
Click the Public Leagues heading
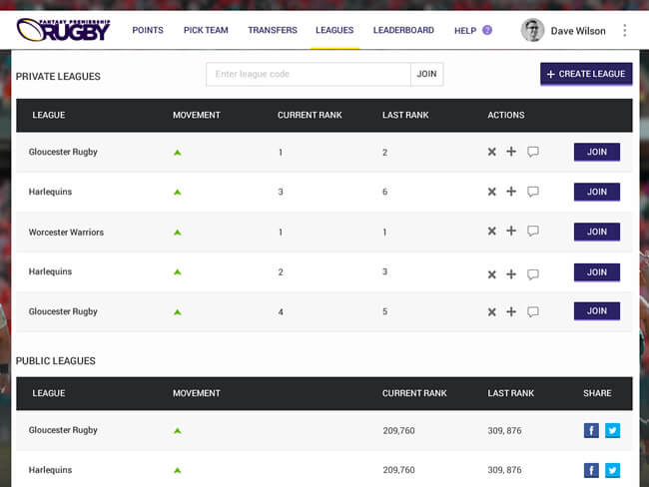point(56,361)
